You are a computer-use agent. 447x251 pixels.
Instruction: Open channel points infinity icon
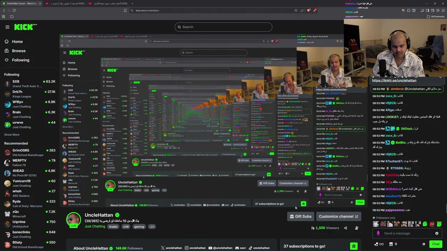379,244
